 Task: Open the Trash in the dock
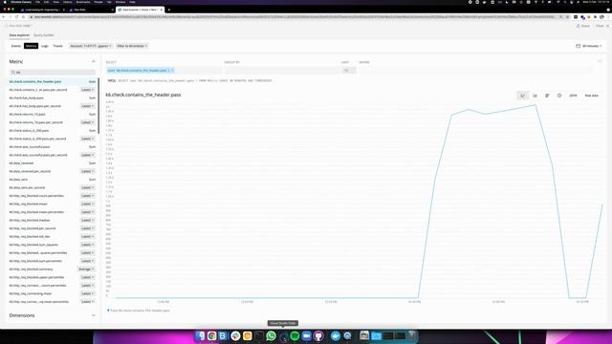(412, 335)
